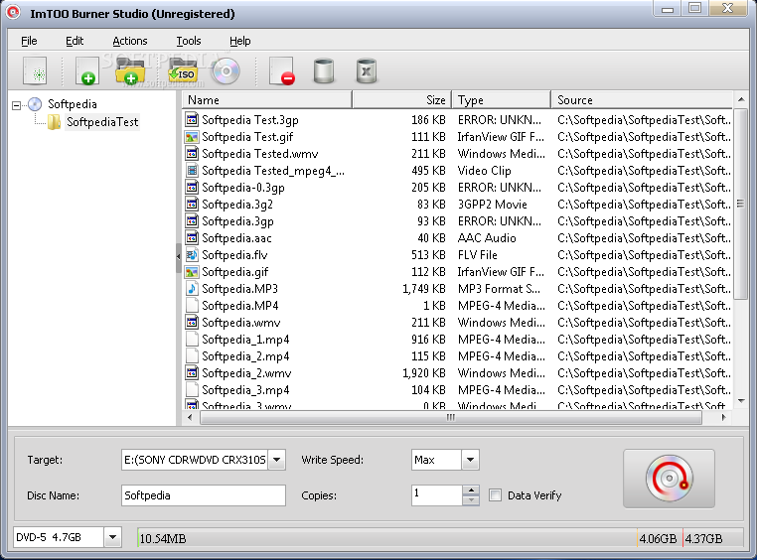Click icon of Softpedia.gif file
This screenshot has width=757, height=560.
[x=192, y=271]
